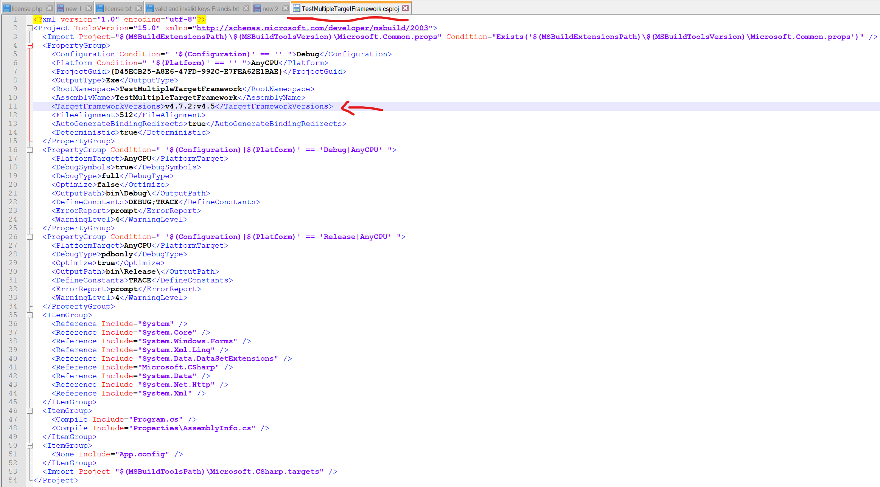880x487 pixels.
Task: Collapse the Debug|AnyCPU PropertyGroup fold
Action: [x=30, y=150]
